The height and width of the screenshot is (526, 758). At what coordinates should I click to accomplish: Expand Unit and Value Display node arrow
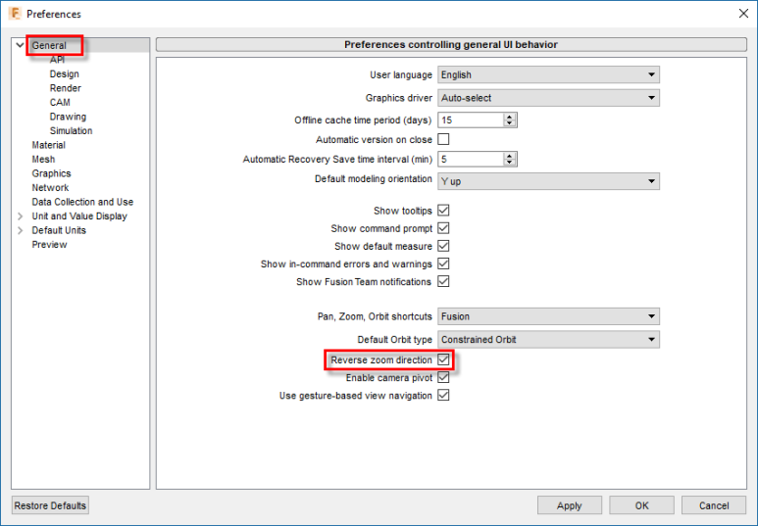tap(21, 216)
